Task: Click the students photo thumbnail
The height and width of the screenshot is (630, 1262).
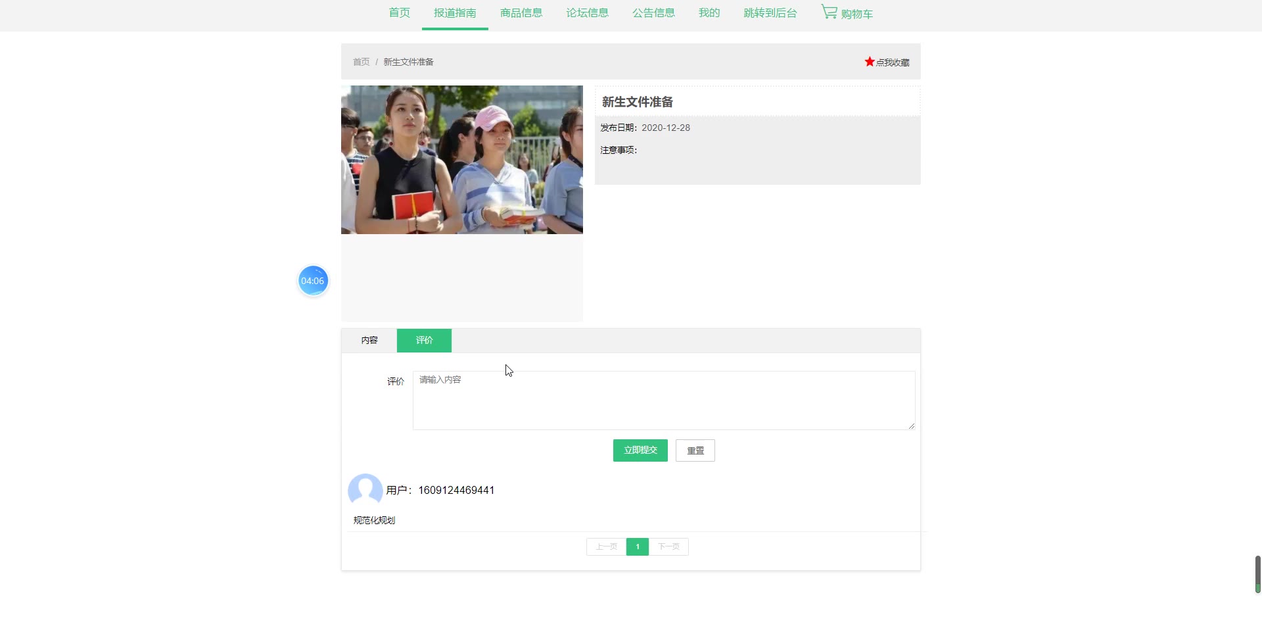Action: [x=462, y=160]
